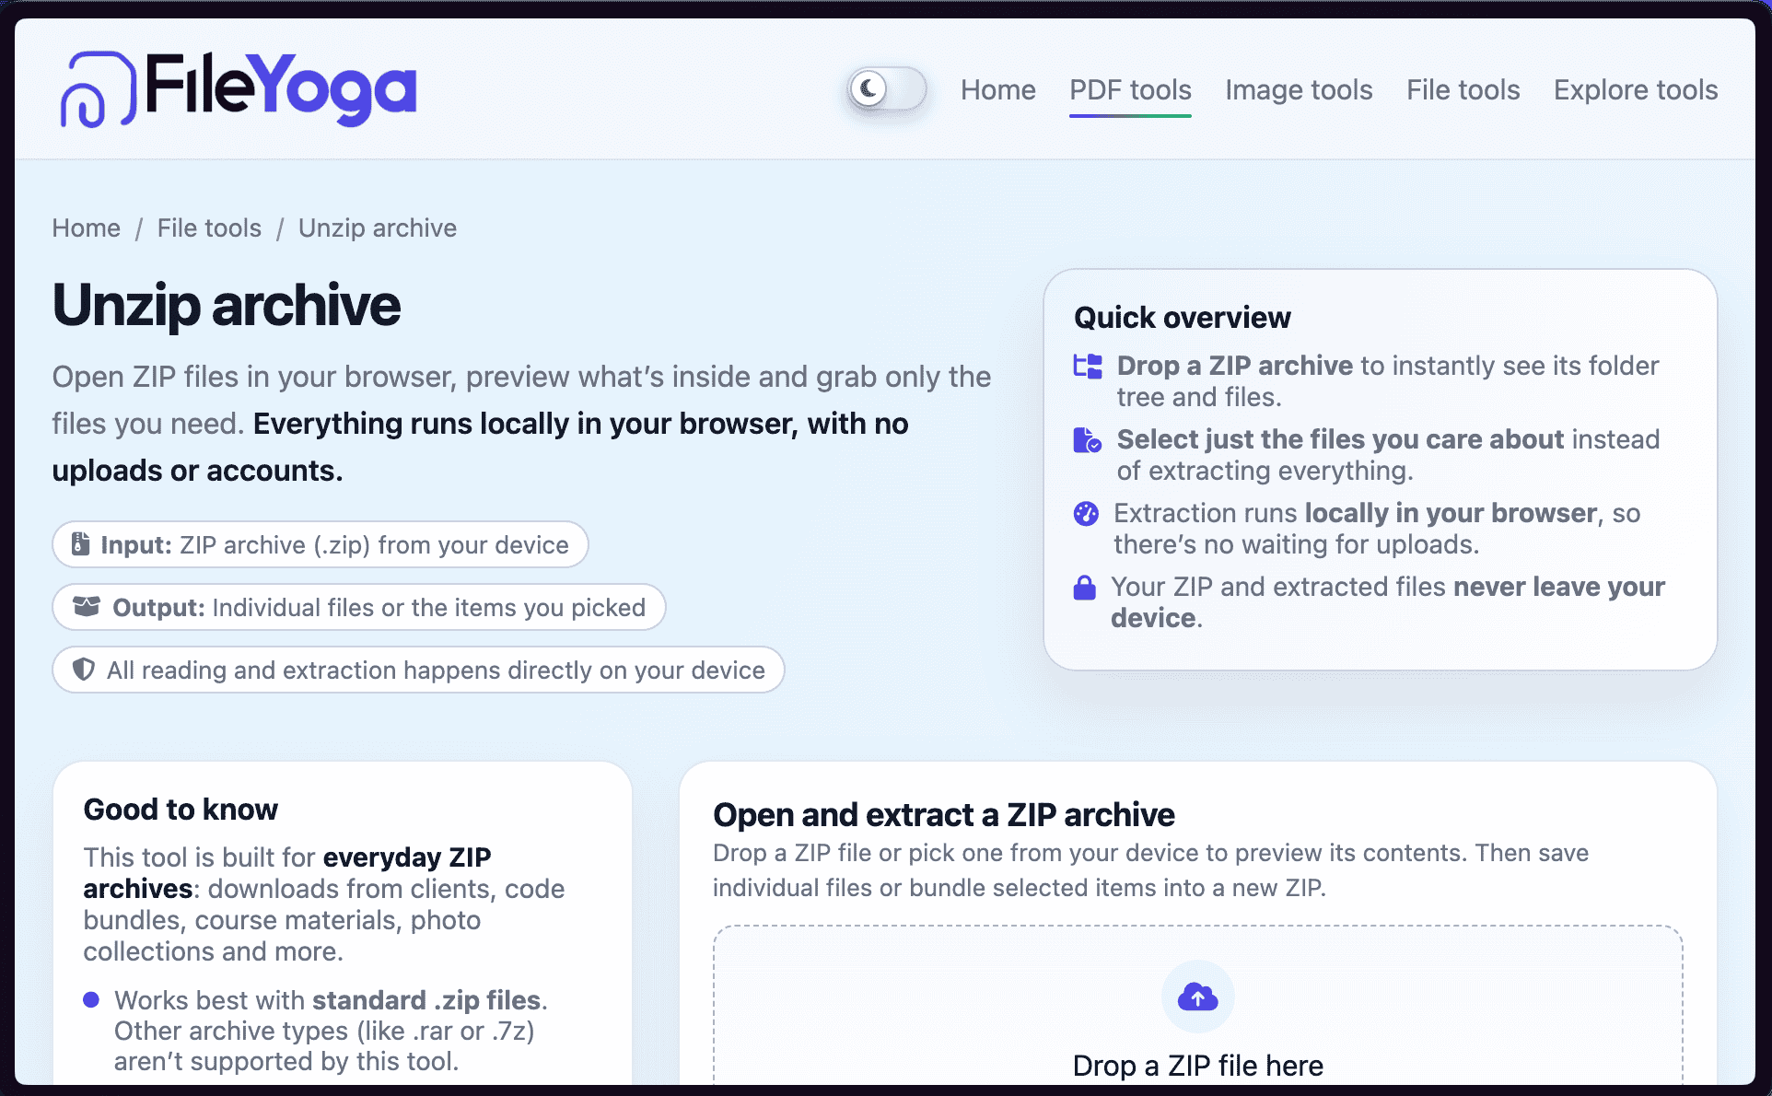Click 'Everything runs locally in your browser' text
1772x1096 pixels.
[480, 447]
